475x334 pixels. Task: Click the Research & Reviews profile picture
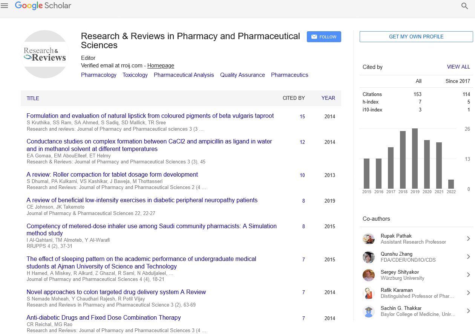[45, 54]
